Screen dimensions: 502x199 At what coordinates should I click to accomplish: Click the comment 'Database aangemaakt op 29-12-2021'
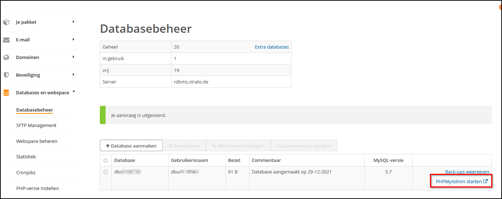[x=292, y=172]
